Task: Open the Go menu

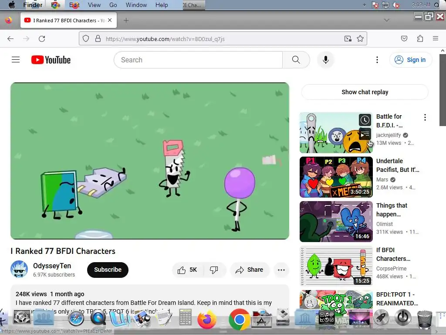Action: click(113, 5)
